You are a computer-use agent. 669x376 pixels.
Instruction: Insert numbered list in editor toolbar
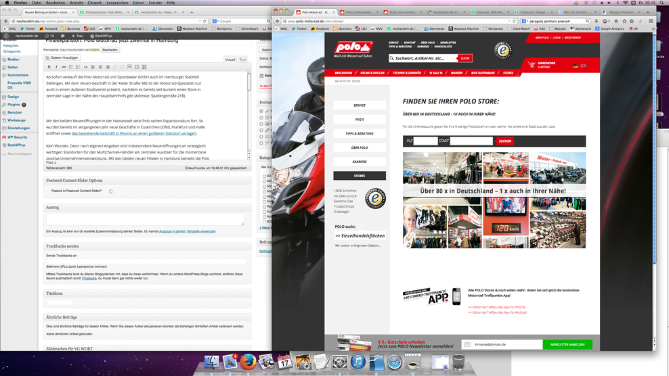78,67
